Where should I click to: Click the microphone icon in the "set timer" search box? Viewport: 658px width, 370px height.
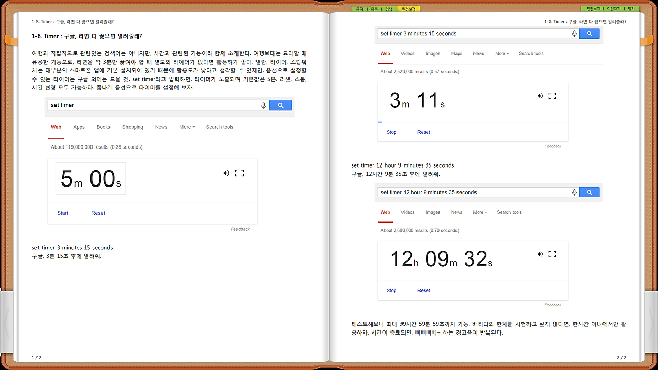coord(264,105)
